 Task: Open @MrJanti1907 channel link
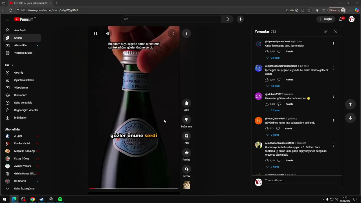pos(273,94)
